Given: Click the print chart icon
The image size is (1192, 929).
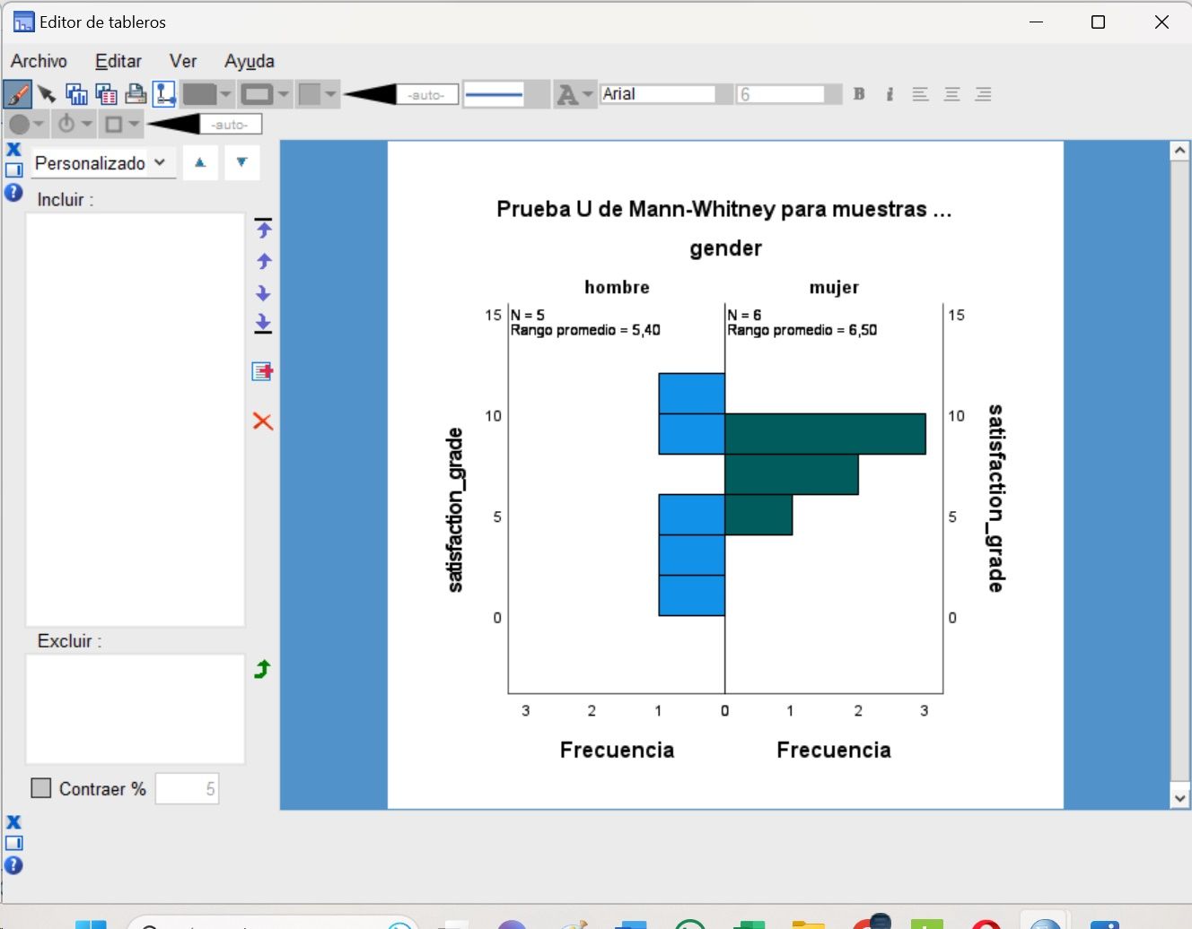Looking at the screenshot, I should (x=136, y=93).
